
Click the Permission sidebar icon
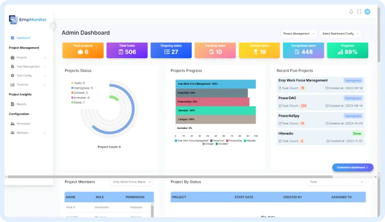click(x=12, y=124)
